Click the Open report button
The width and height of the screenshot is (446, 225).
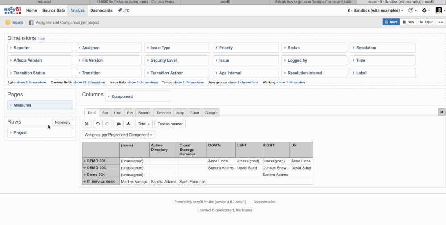(426, 22)
